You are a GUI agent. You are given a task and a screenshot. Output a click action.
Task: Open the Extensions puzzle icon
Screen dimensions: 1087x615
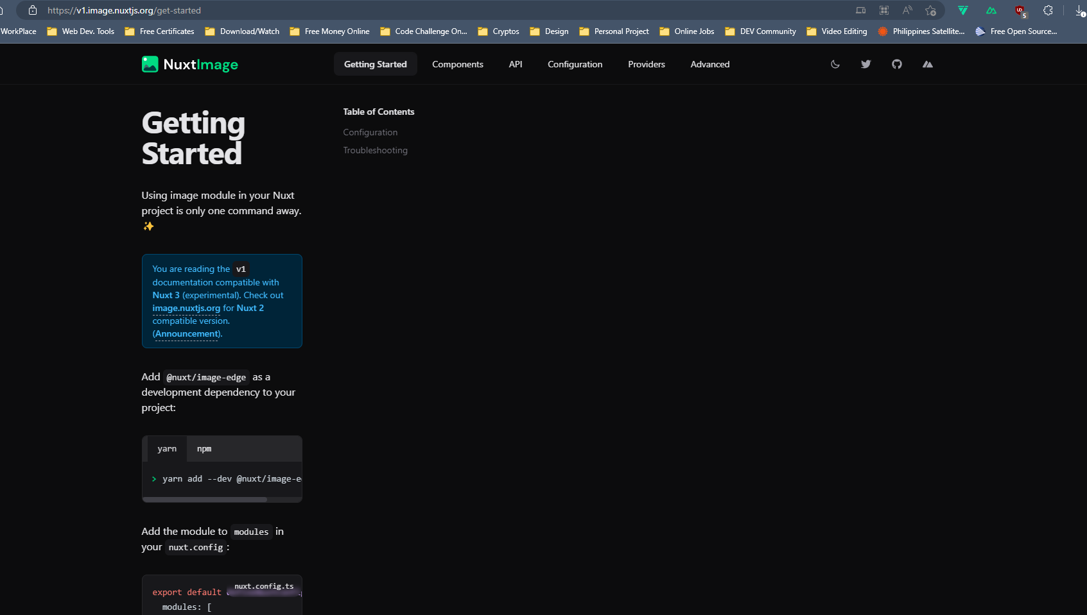pos(1048,10)
